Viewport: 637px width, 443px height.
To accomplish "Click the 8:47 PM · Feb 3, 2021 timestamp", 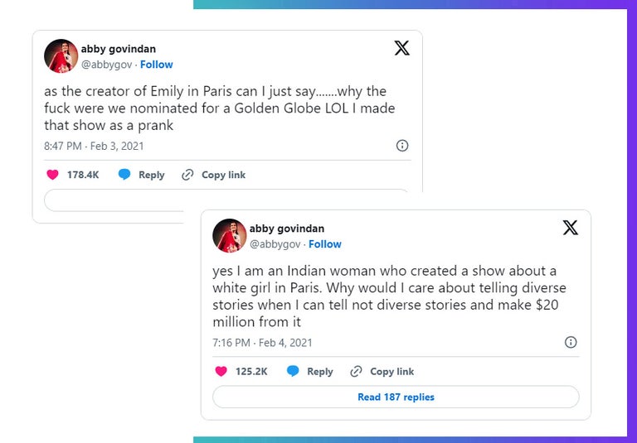I will click(94, 146).
